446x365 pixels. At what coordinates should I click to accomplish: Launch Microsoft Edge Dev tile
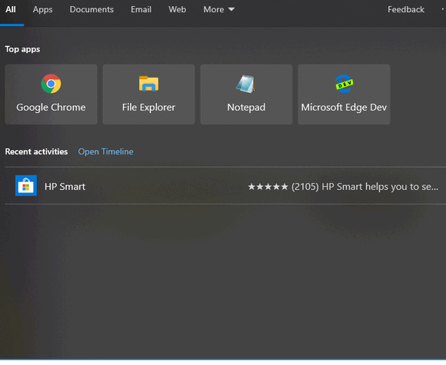click(x=344, y=94)
